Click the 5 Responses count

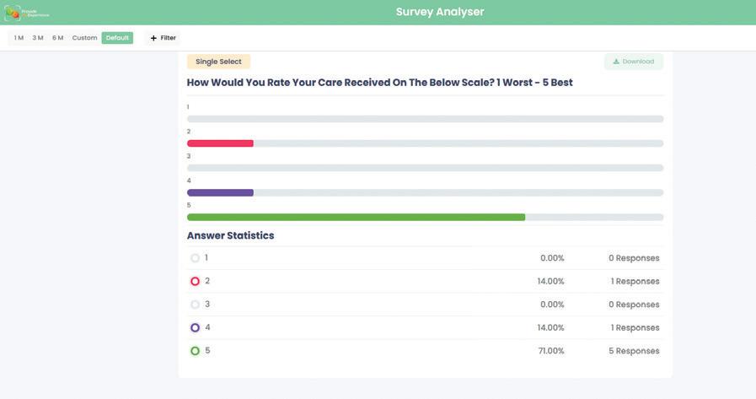point(634,351)
